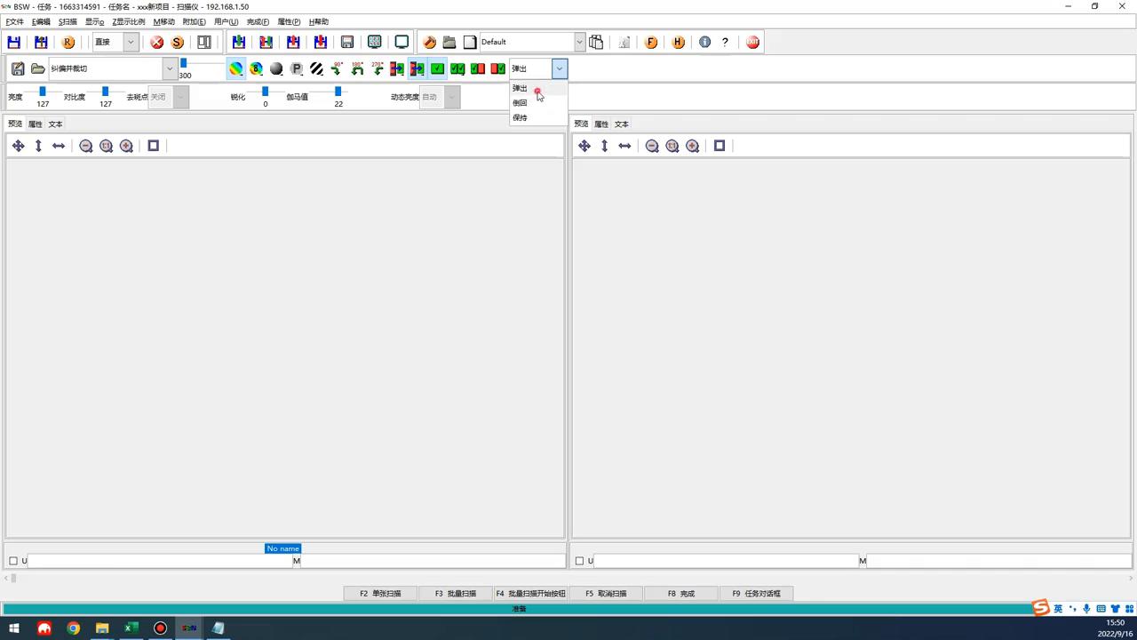Tick the U checkbox below the left pane
The image size is (1137, 640).
(13, 561)
